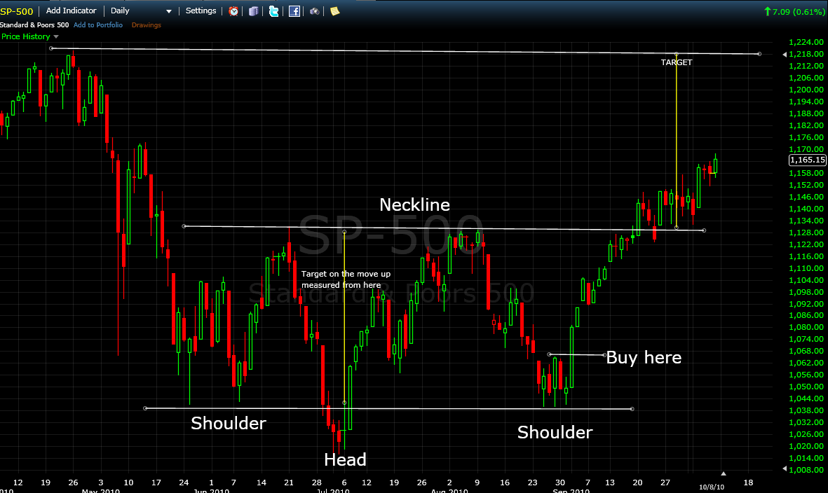The height and width of the screenshot is (493, 828).
Task: Click the 1,062.00 price axis label
Action: pyautogui.click(x=806, y=363)
